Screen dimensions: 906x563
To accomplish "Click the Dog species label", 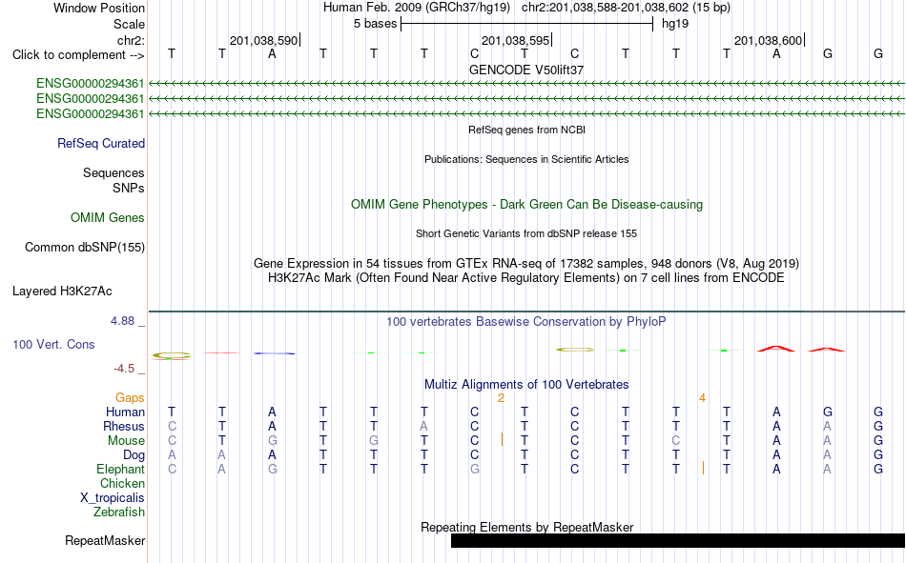I will 134,455.
